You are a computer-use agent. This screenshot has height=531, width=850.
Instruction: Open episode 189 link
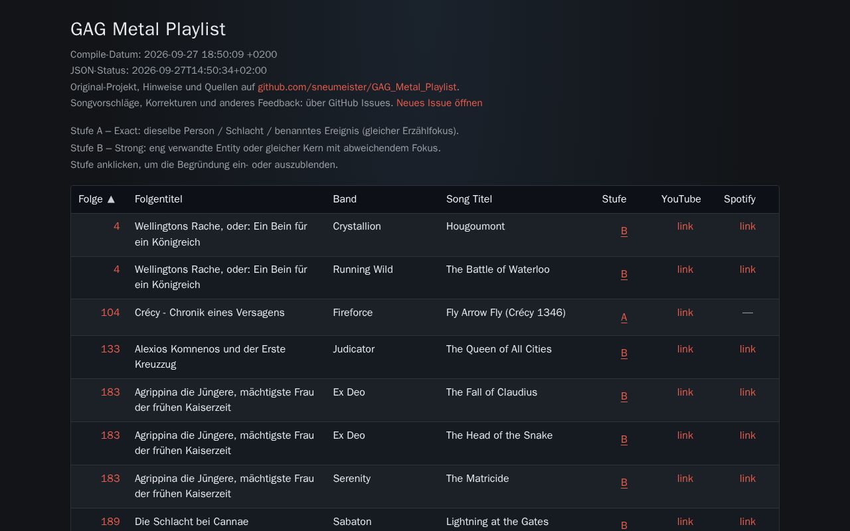pos(110,522)
